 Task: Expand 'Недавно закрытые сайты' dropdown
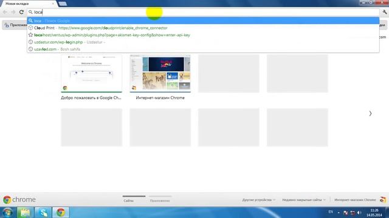(304, 200)
